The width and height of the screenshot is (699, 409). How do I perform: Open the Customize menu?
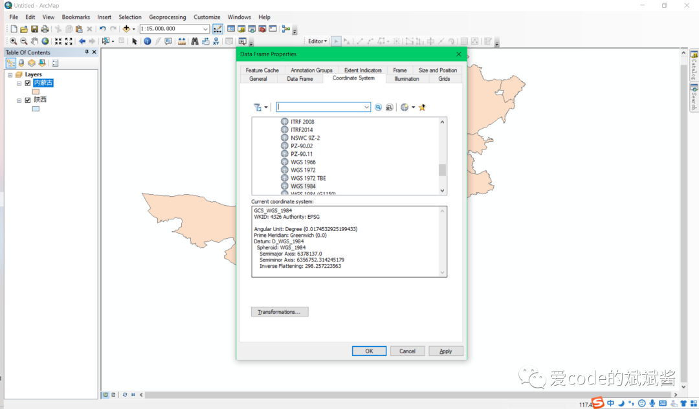[x=207, y=17]
